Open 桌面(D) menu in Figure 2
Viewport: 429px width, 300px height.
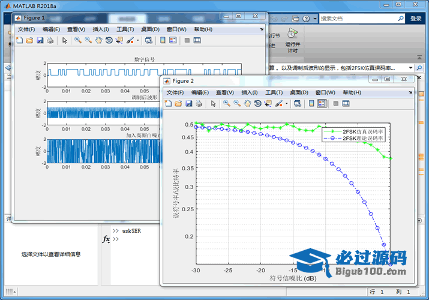(x=299, y=92)
